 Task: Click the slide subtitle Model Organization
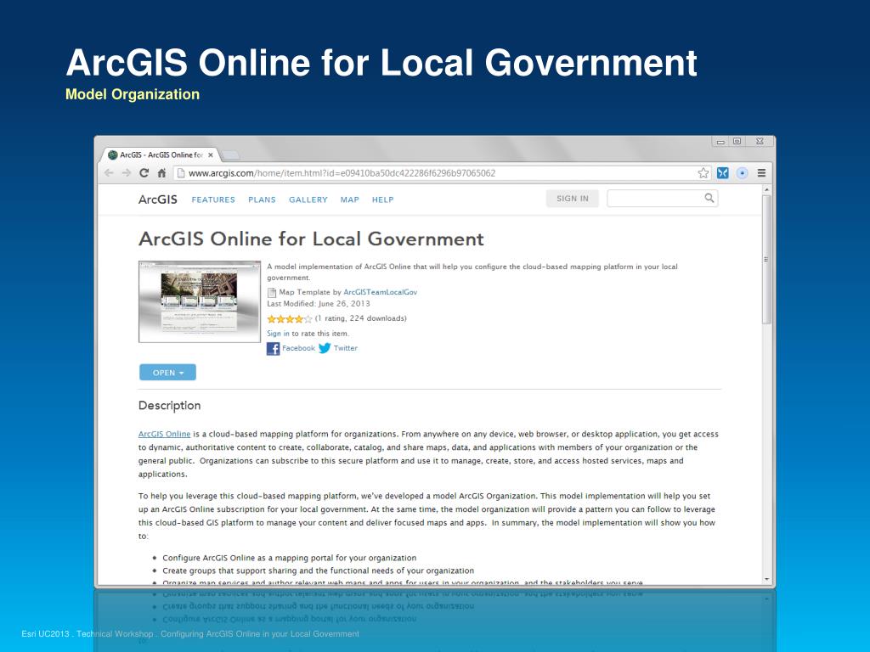point(133,94)
